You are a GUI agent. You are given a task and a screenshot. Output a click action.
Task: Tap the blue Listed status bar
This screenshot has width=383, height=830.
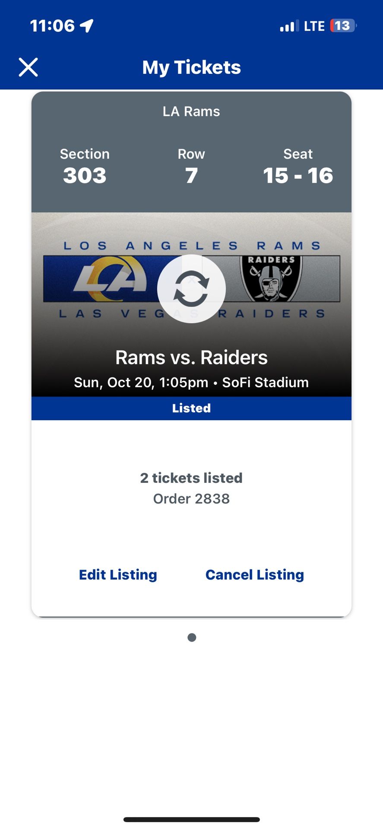(191, 408)
